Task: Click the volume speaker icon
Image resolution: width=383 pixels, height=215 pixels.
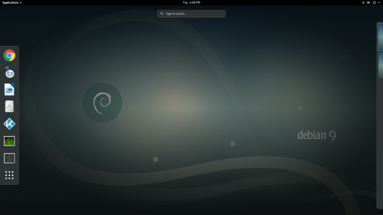Action: click(368, 3)
